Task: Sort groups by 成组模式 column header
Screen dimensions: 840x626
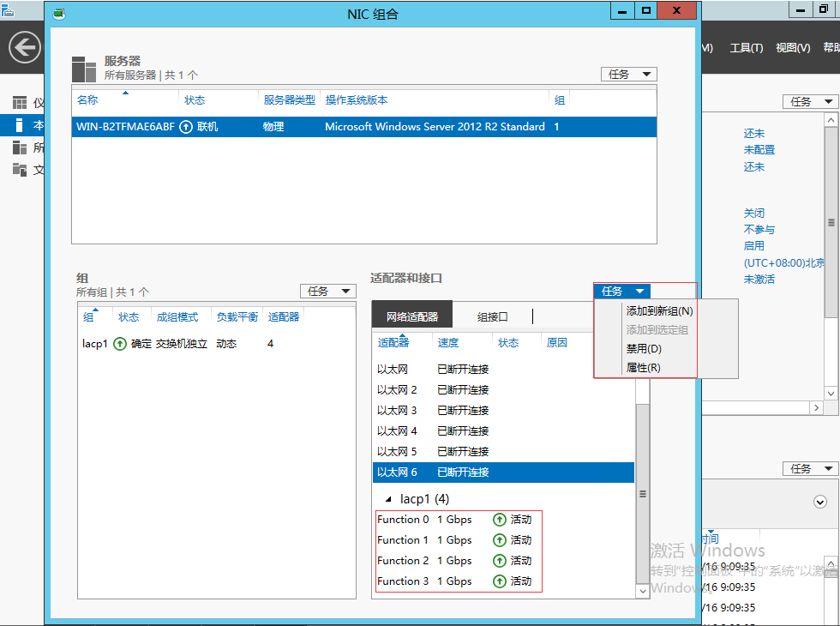Action: (x=177, y=317)
